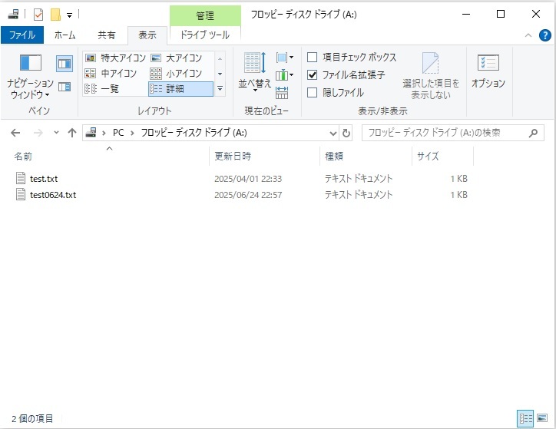
Task: Switch to the 共有 ribbon tab
Action: pyautogui.click(x=107, y=35)
